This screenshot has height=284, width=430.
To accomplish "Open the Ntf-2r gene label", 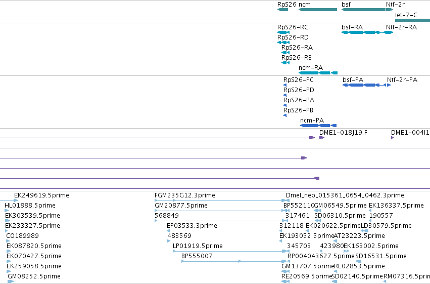I will click(395, 5).
